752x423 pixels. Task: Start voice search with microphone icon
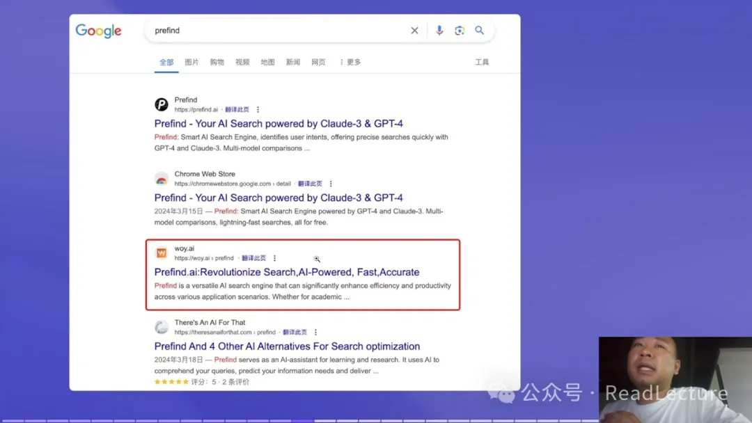click(x=439, y=31)
